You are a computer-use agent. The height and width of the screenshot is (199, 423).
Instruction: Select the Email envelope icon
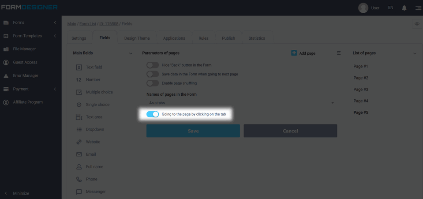tap(79, 154)
